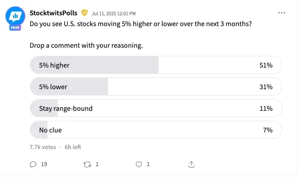Open the three-dot more options menu

(281, 13)
